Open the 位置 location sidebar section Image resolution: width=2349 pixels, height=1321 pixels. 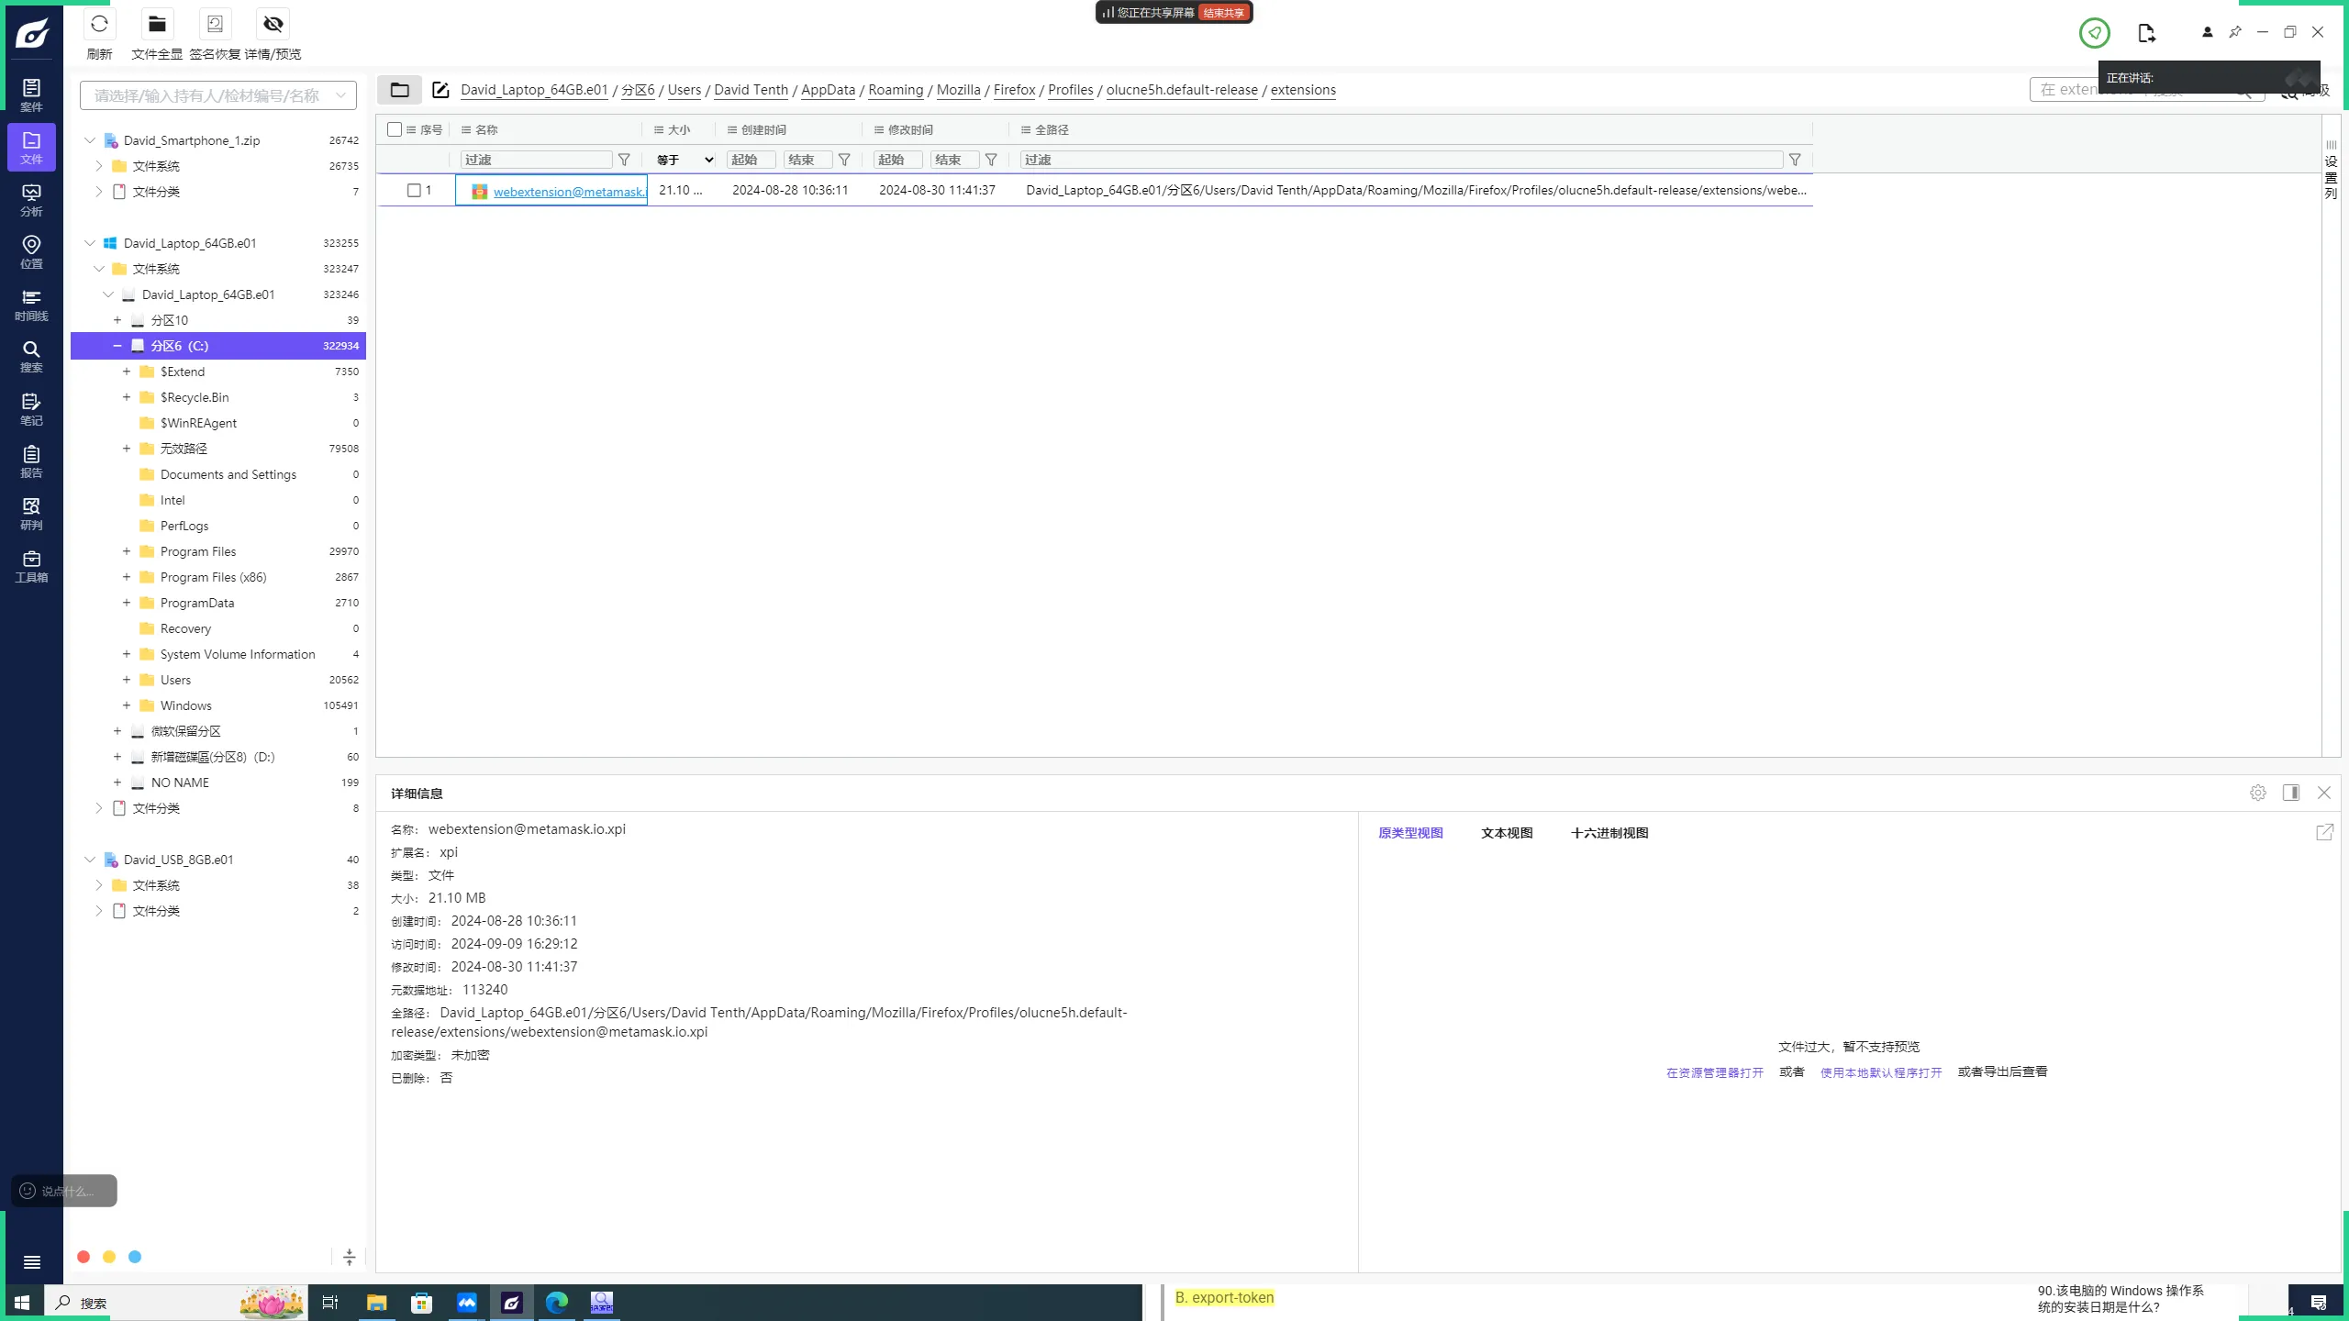(31, 251)
